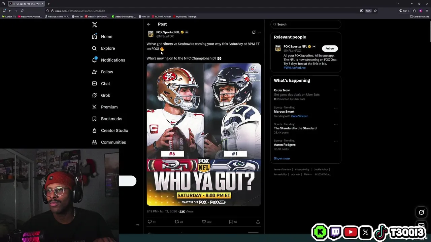Expand the footer More menu
Image resolution: width=431 pixels, height=242 pixels.
tap(307, 174)
